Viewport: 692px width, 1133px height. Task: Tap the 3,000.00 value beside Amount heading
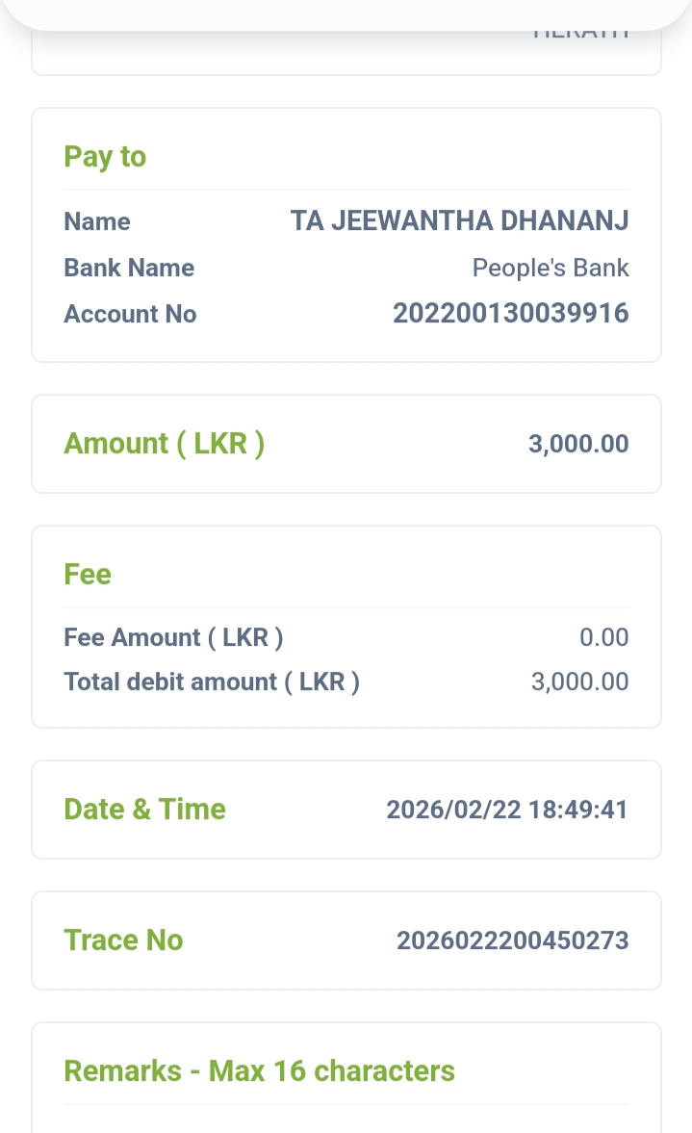coord(577,444)
